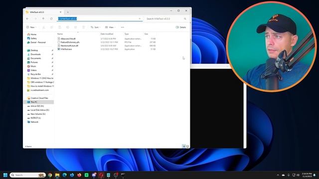The width and height of the screenshot is (319, 179).
Task: Sort files by Name column
Action: (60, 34)
